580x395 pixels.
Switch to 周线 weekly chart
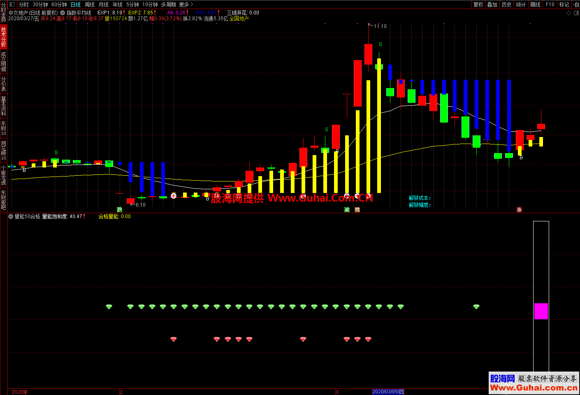90,5
